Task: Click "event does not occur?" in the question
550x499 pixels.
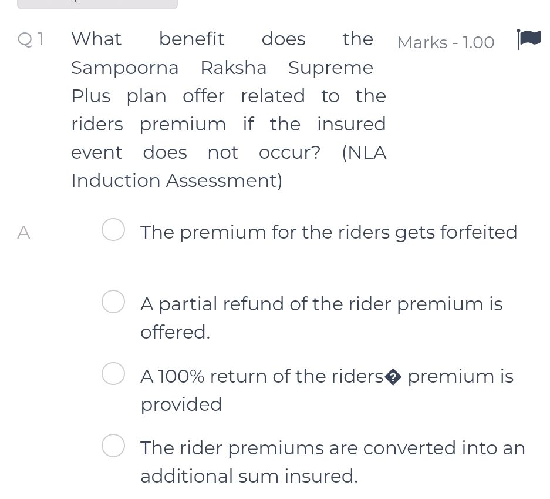Action: 196,152
